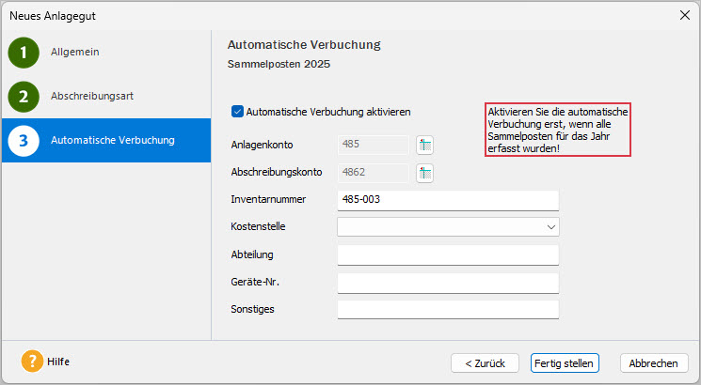Close the Neues Anlagegut window
The height and width of the screenshot is (385, 701).
tap(684, 15)
